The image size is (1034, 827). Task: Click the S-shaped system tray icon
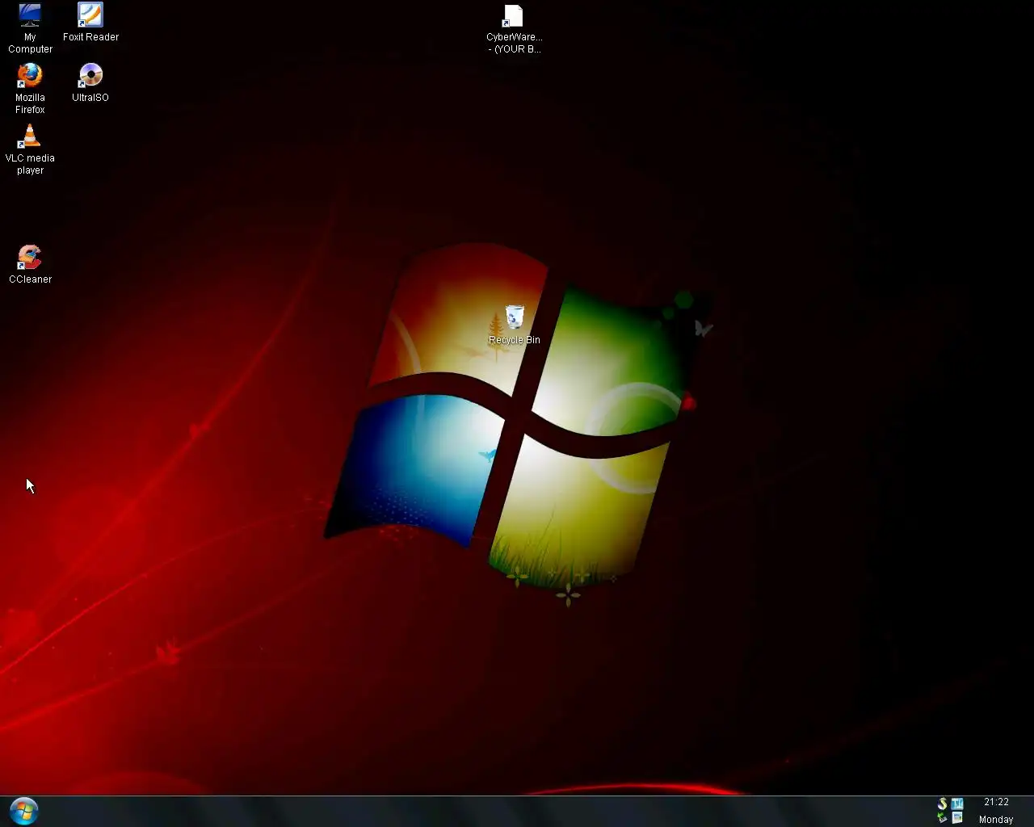pyautogui.click(x=942, y=804)
